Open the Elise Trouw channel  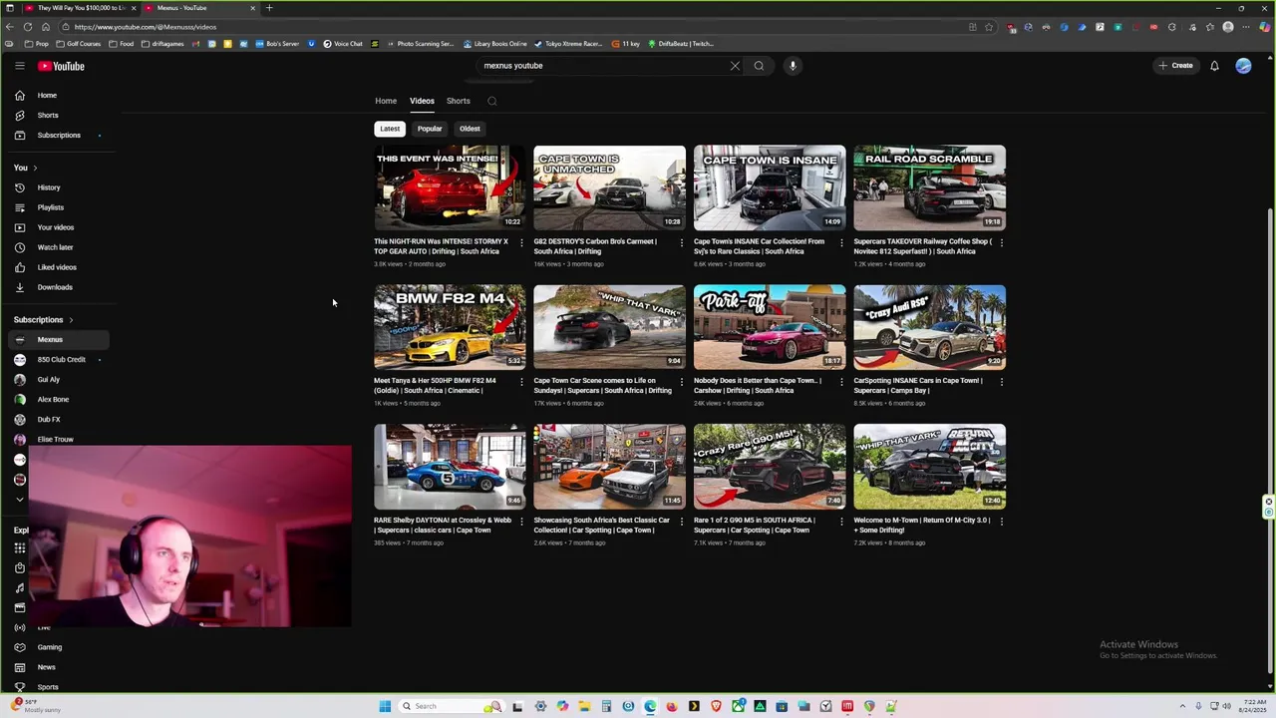coord(58,440)
